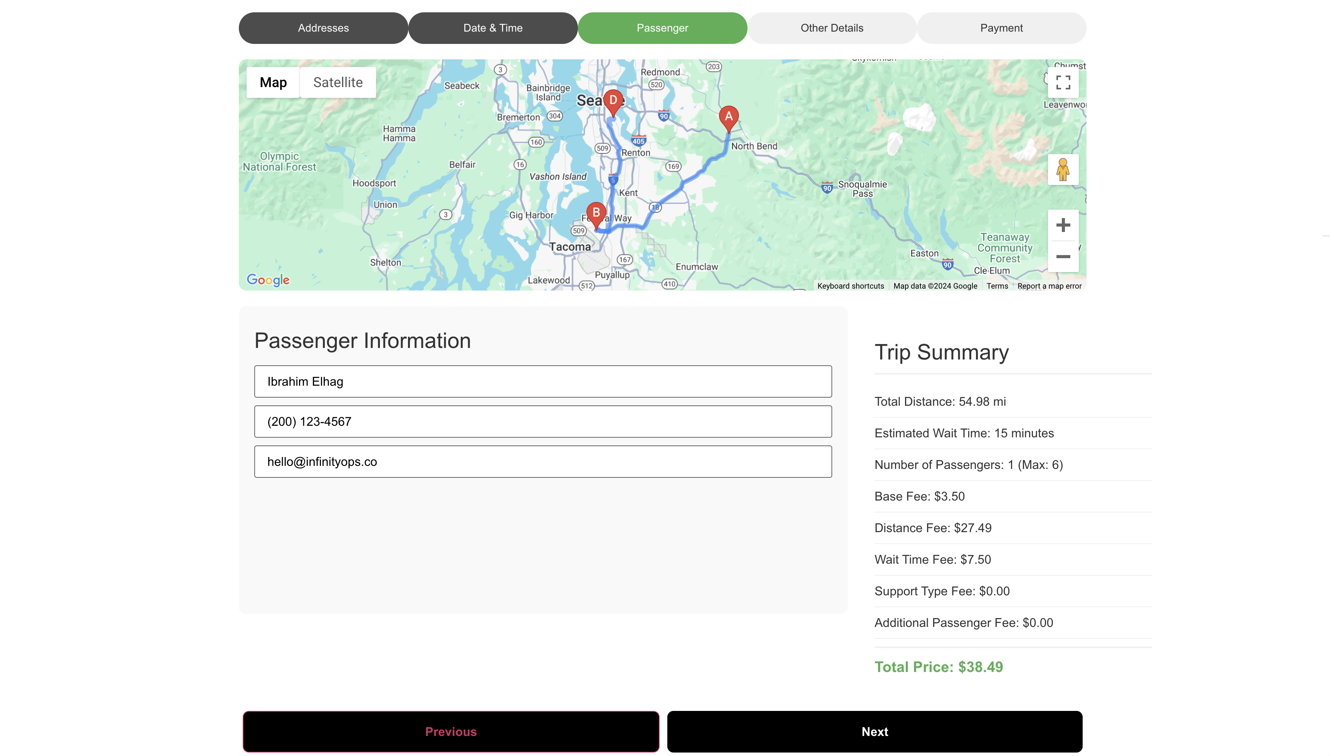Focus the phone number field (200) 123-4567
This screenshot has width=1330, height=756.
(x=543, y=422)
